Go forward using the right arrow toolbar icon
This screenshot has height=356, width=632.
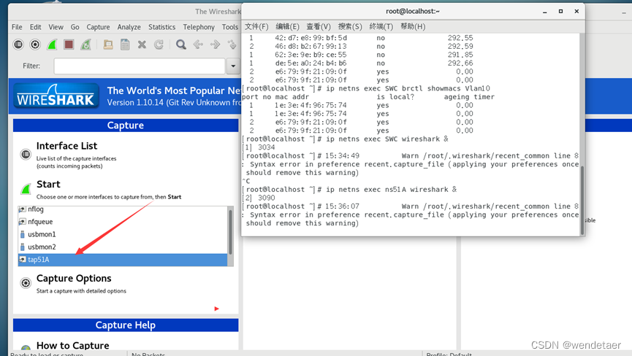(x=215, y=44)
